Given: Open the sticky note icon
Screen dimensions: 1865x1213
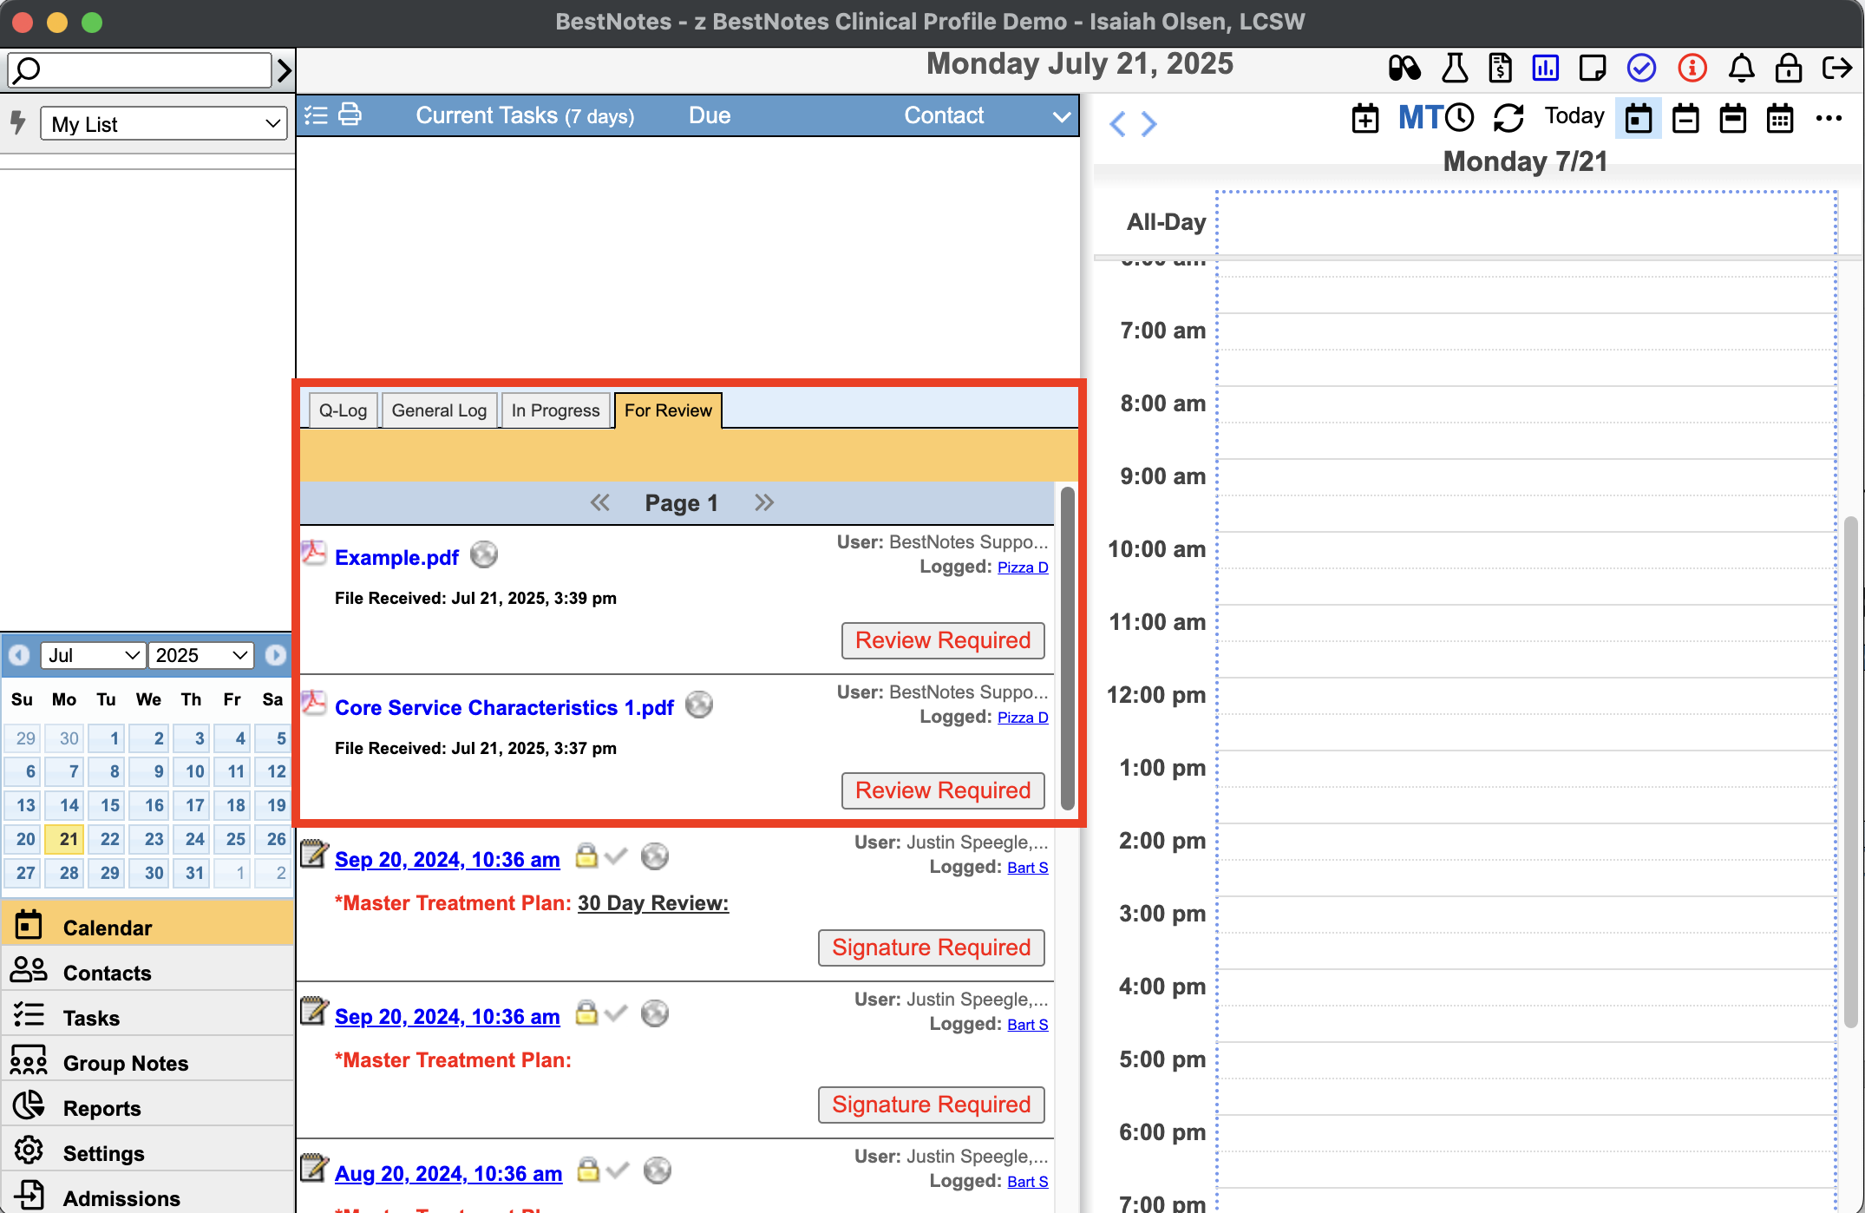Looking at the screenshot, I should (x=1592, y=68).
